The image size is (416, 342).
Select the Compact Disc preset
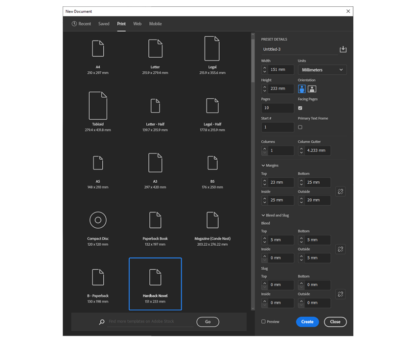(98, 220)
